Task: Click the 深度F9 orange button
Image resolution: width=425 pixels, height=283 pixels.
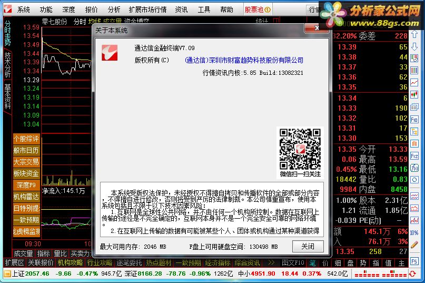Action: (26, 185)
